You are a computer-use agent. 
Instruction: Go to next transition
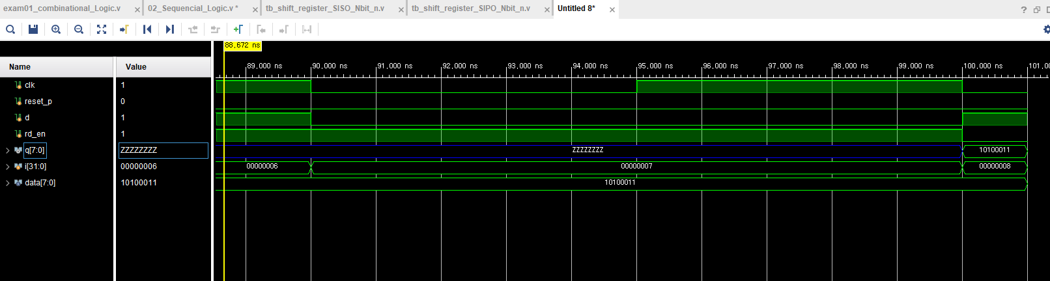click(216, 29)
